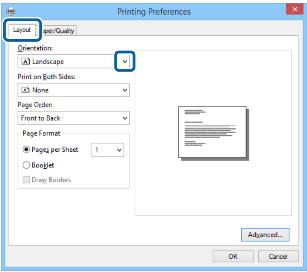Confirm settings with the OK button
Screen dimensions: 307x272
coord(233,256)
